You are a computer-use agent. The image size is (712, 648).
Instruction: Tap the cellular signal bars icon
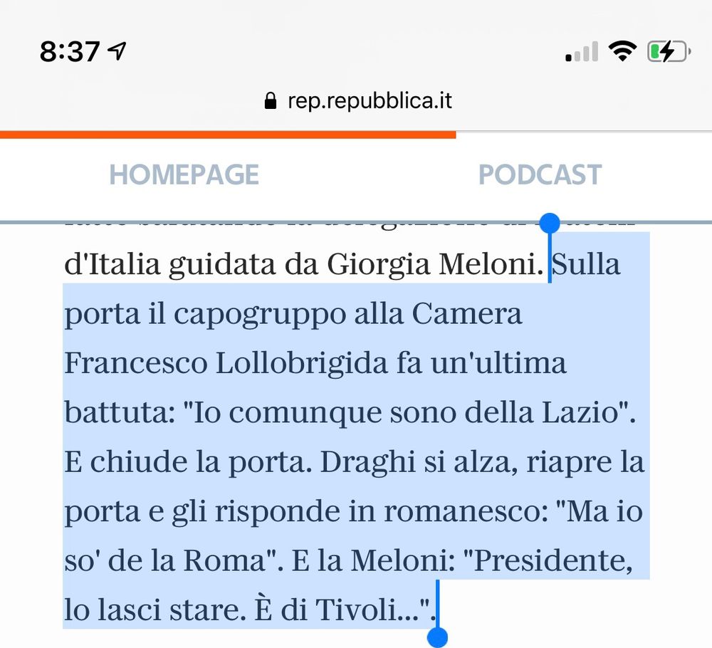tap(582, 51)
